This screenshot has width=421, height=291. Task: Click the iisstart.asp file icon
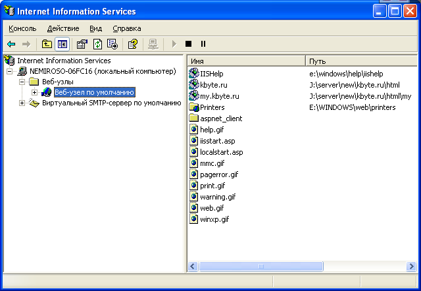(x=193, y=141)
